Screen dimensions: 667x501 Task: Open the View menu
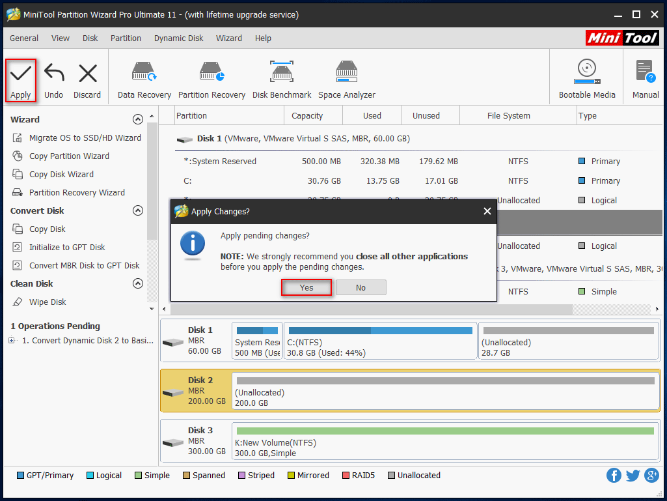61,38
